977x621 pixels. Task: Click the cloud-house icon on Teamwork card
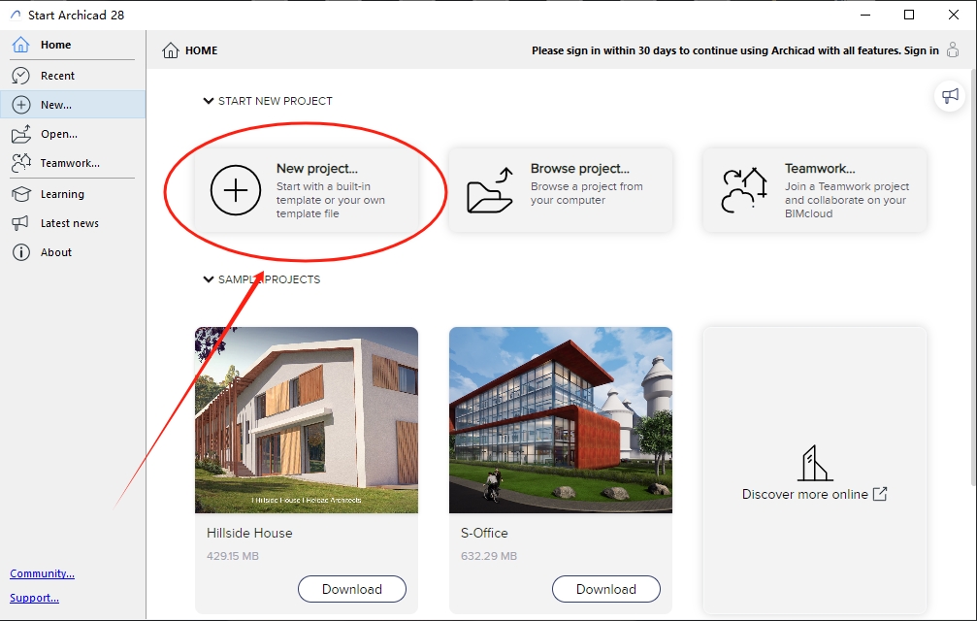coord(744,190)
